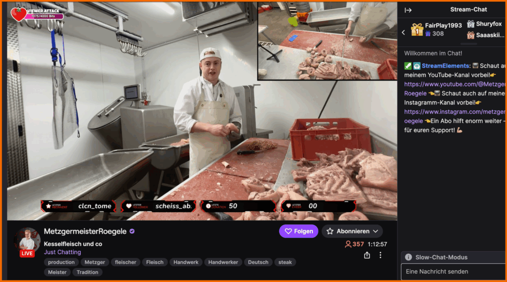Image resolution: width=507 pixels, height=282 pixels.
Task: Collapse the Stream-Chat panel
Action: [x=408, y=10]
